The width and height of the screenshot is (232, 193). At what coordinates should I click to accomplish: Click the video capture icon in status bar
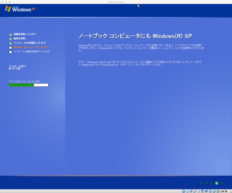coord(206,191)
